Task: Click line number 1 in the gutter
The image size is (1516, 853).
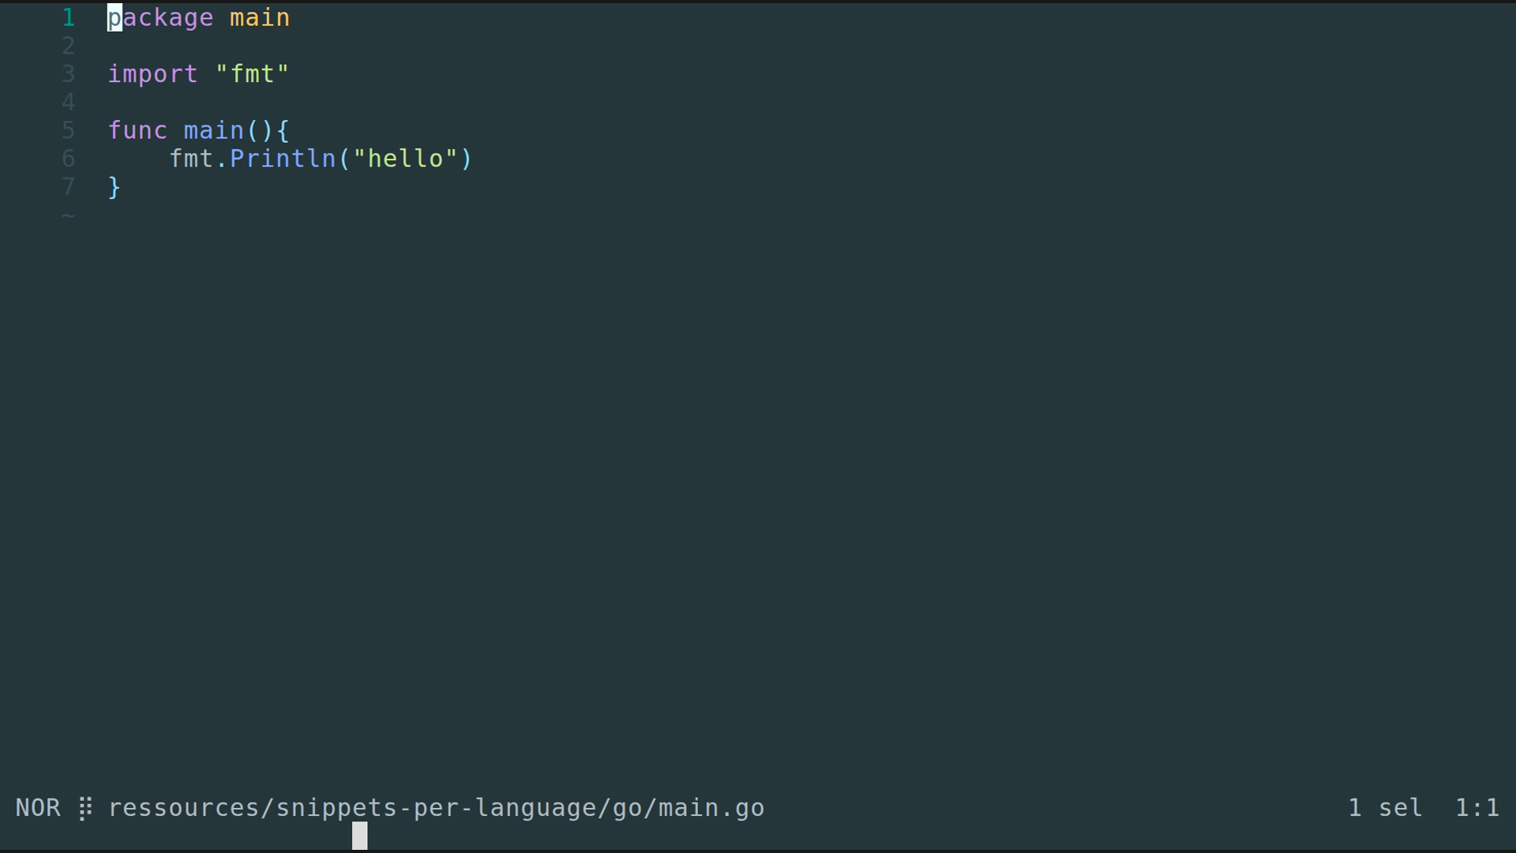Action: (x=69, y=17)
